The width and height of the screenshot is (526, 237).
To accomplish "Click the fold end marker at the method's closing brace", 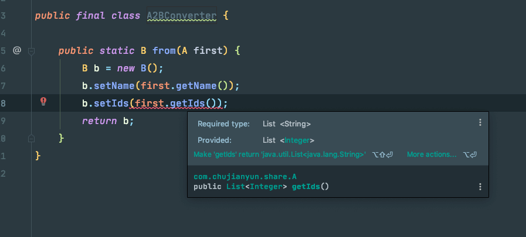I will (x=32, y=139).
